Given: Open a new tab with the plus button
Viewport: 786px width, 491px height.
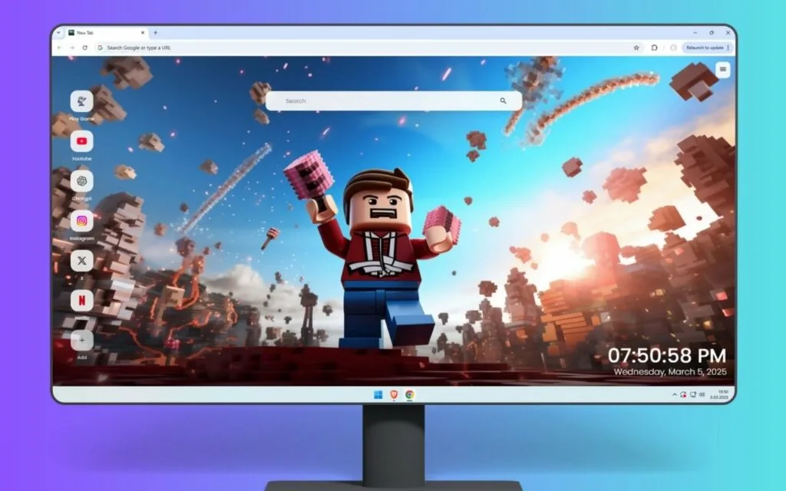Looking at the screenshot, I should [155, 32].
